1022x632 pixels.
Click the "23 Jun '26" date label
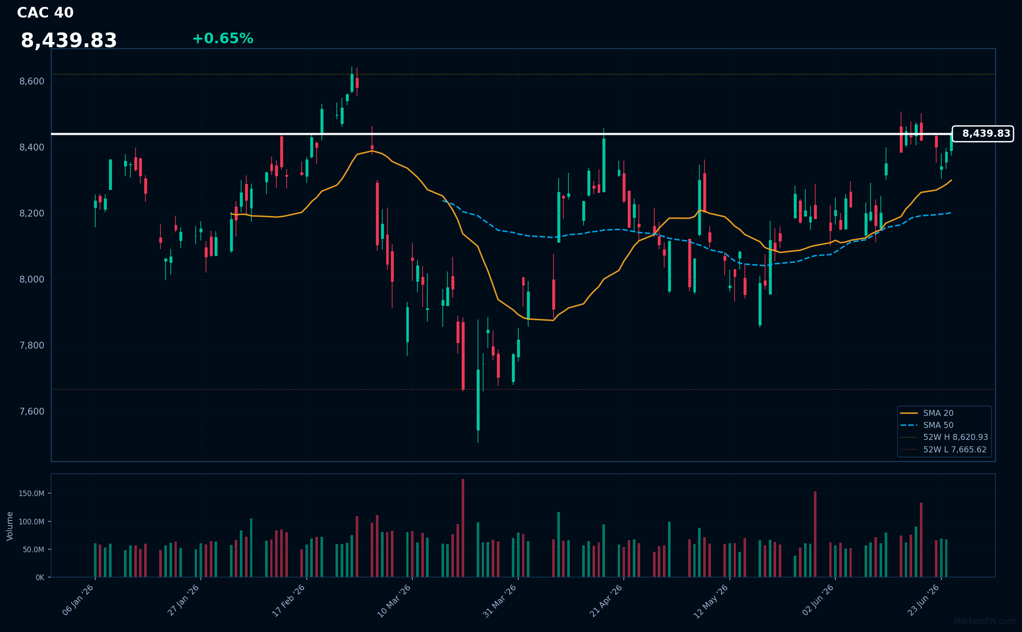(924, 600)
